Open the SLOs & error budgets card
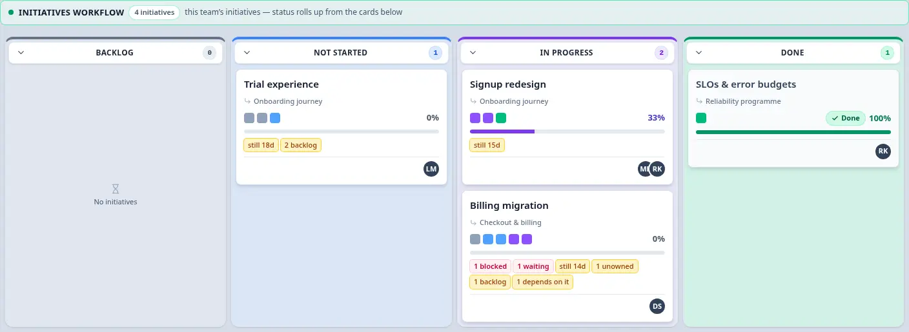Screen dimensions: 909x332 pyautogui.click(x=793, y=118)
